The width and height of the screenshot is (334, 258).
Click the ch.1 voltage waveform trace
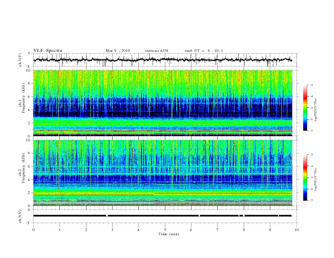tap(163, 60)
